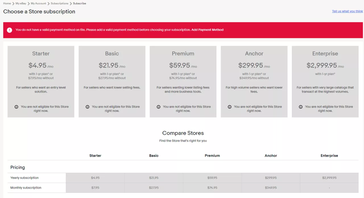Click the alert icon in red banner
Viewport: 364px width, 198px height.
pyautogui.click(x=10, y=30)
